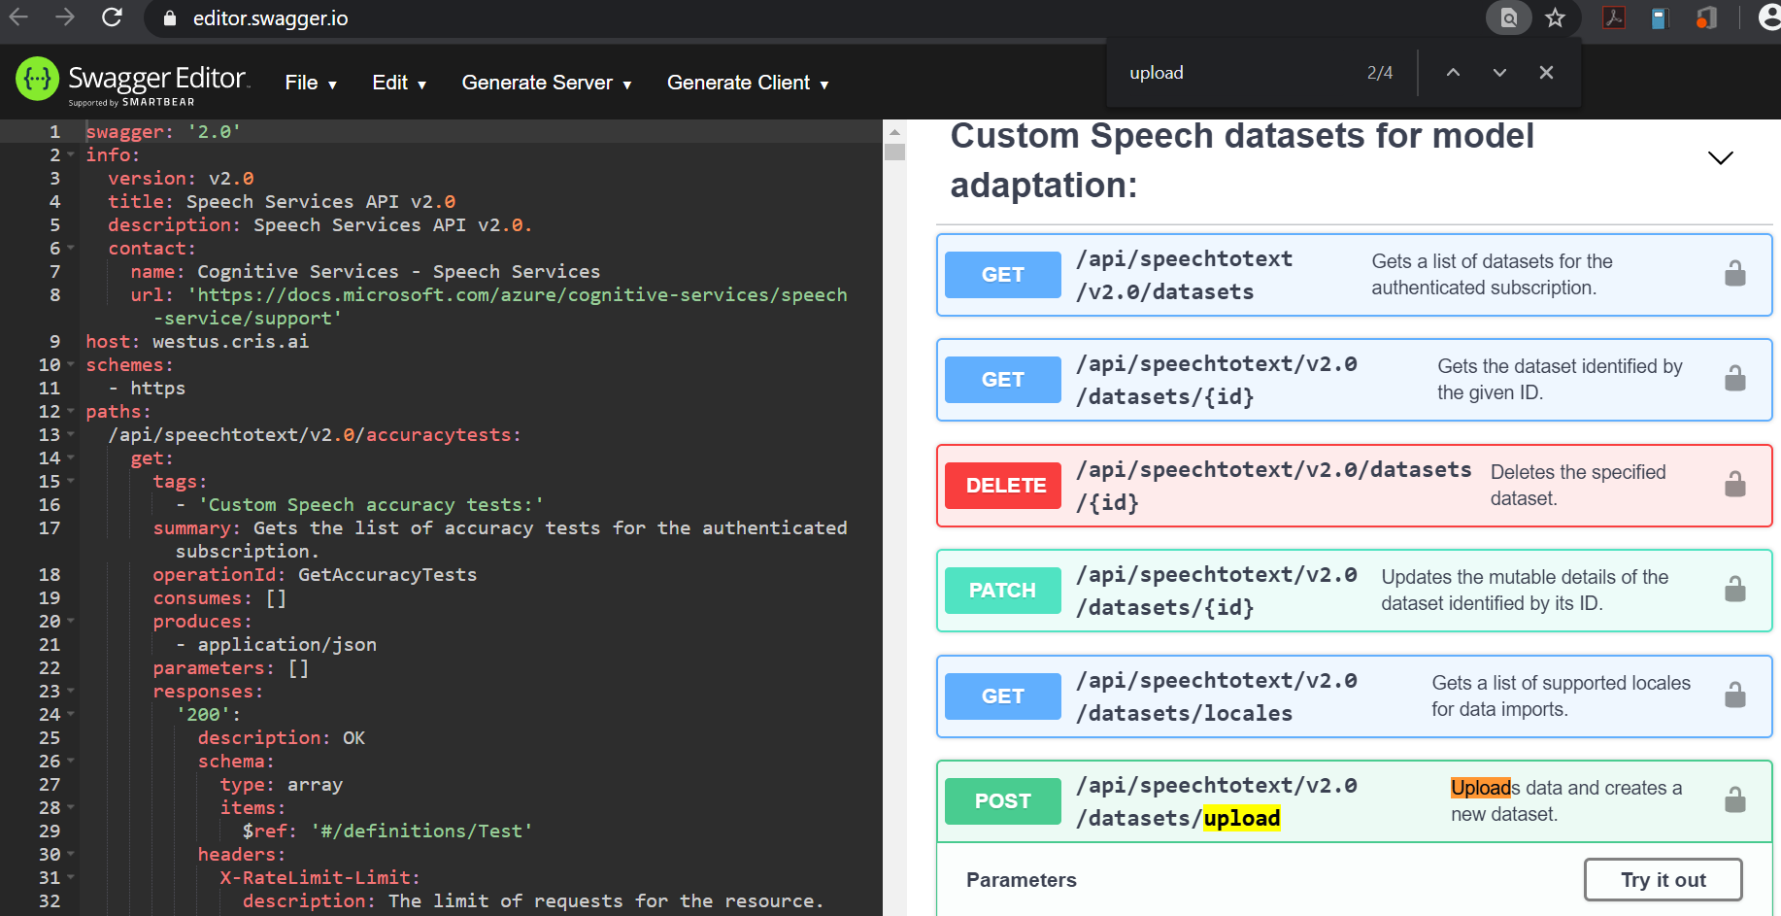The height and width of the screenshot is (916, 1781).
Task: Fold the accuracytests path block at line 13
Action: pos(71,435)
